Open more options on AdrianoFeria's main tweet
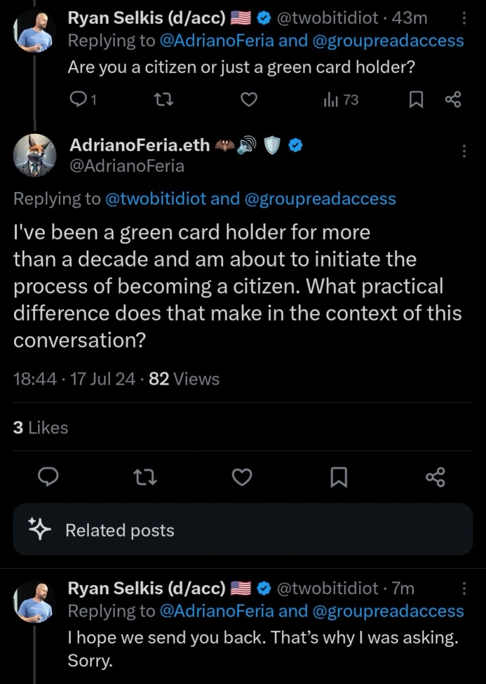486x684 pixels. pos(465,151)
